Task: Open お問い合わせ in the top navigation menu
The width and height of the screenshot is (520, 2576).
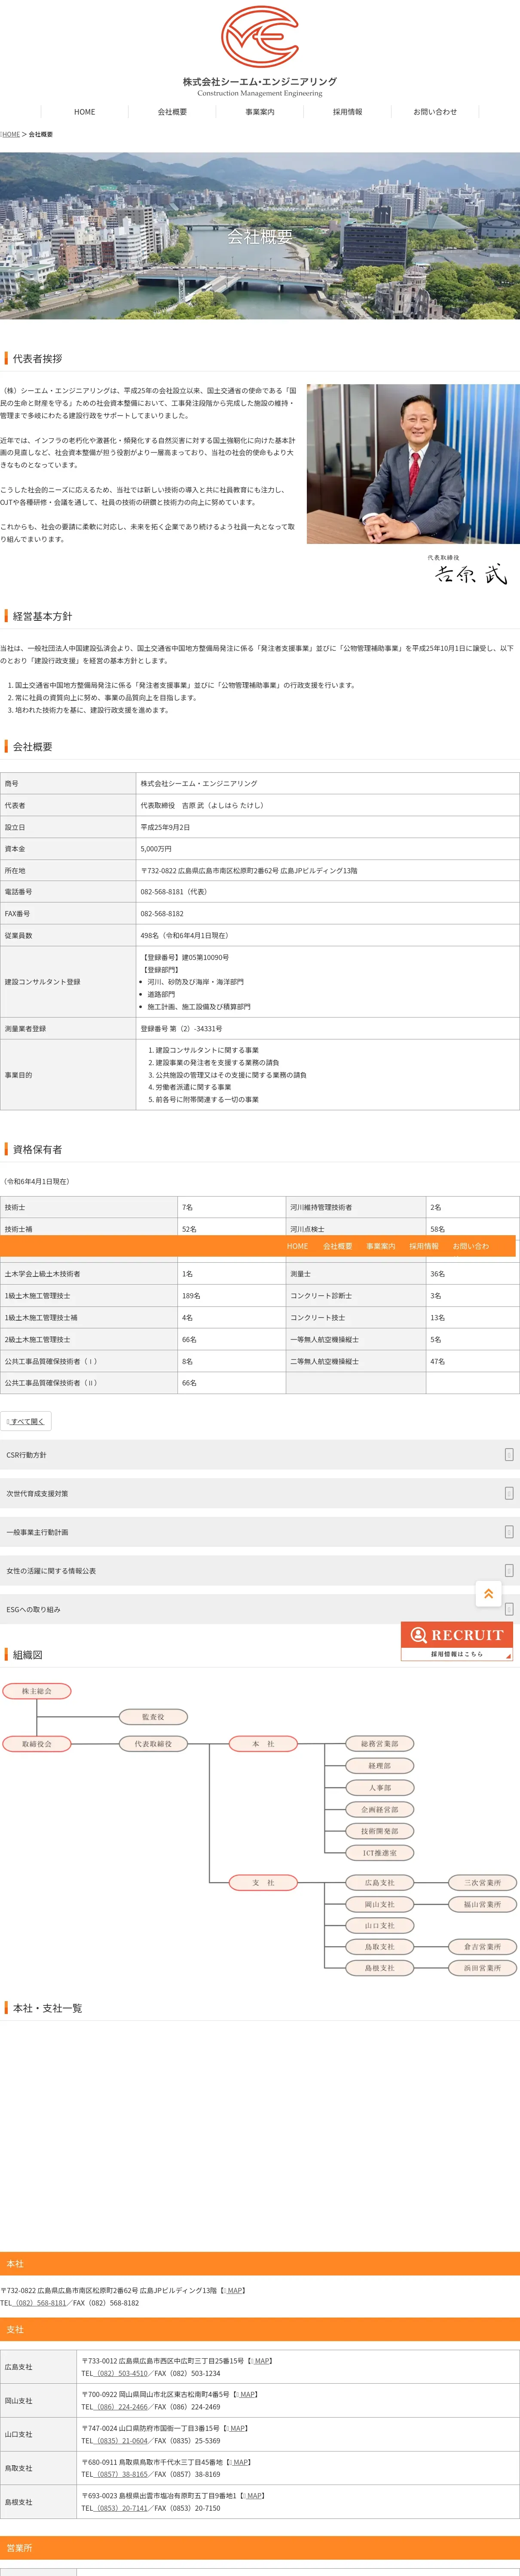Action: [435, 112]
